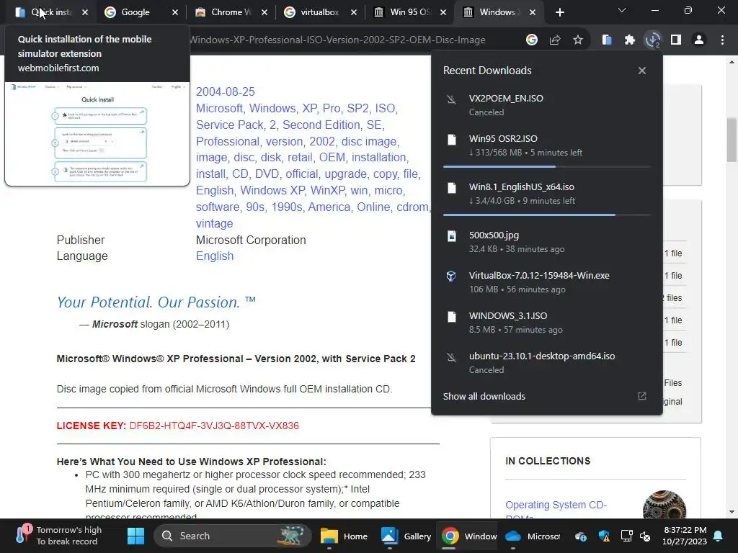Open a new browser tab
Viewport: 738px width, 553px height.
(x=559, y=12)
